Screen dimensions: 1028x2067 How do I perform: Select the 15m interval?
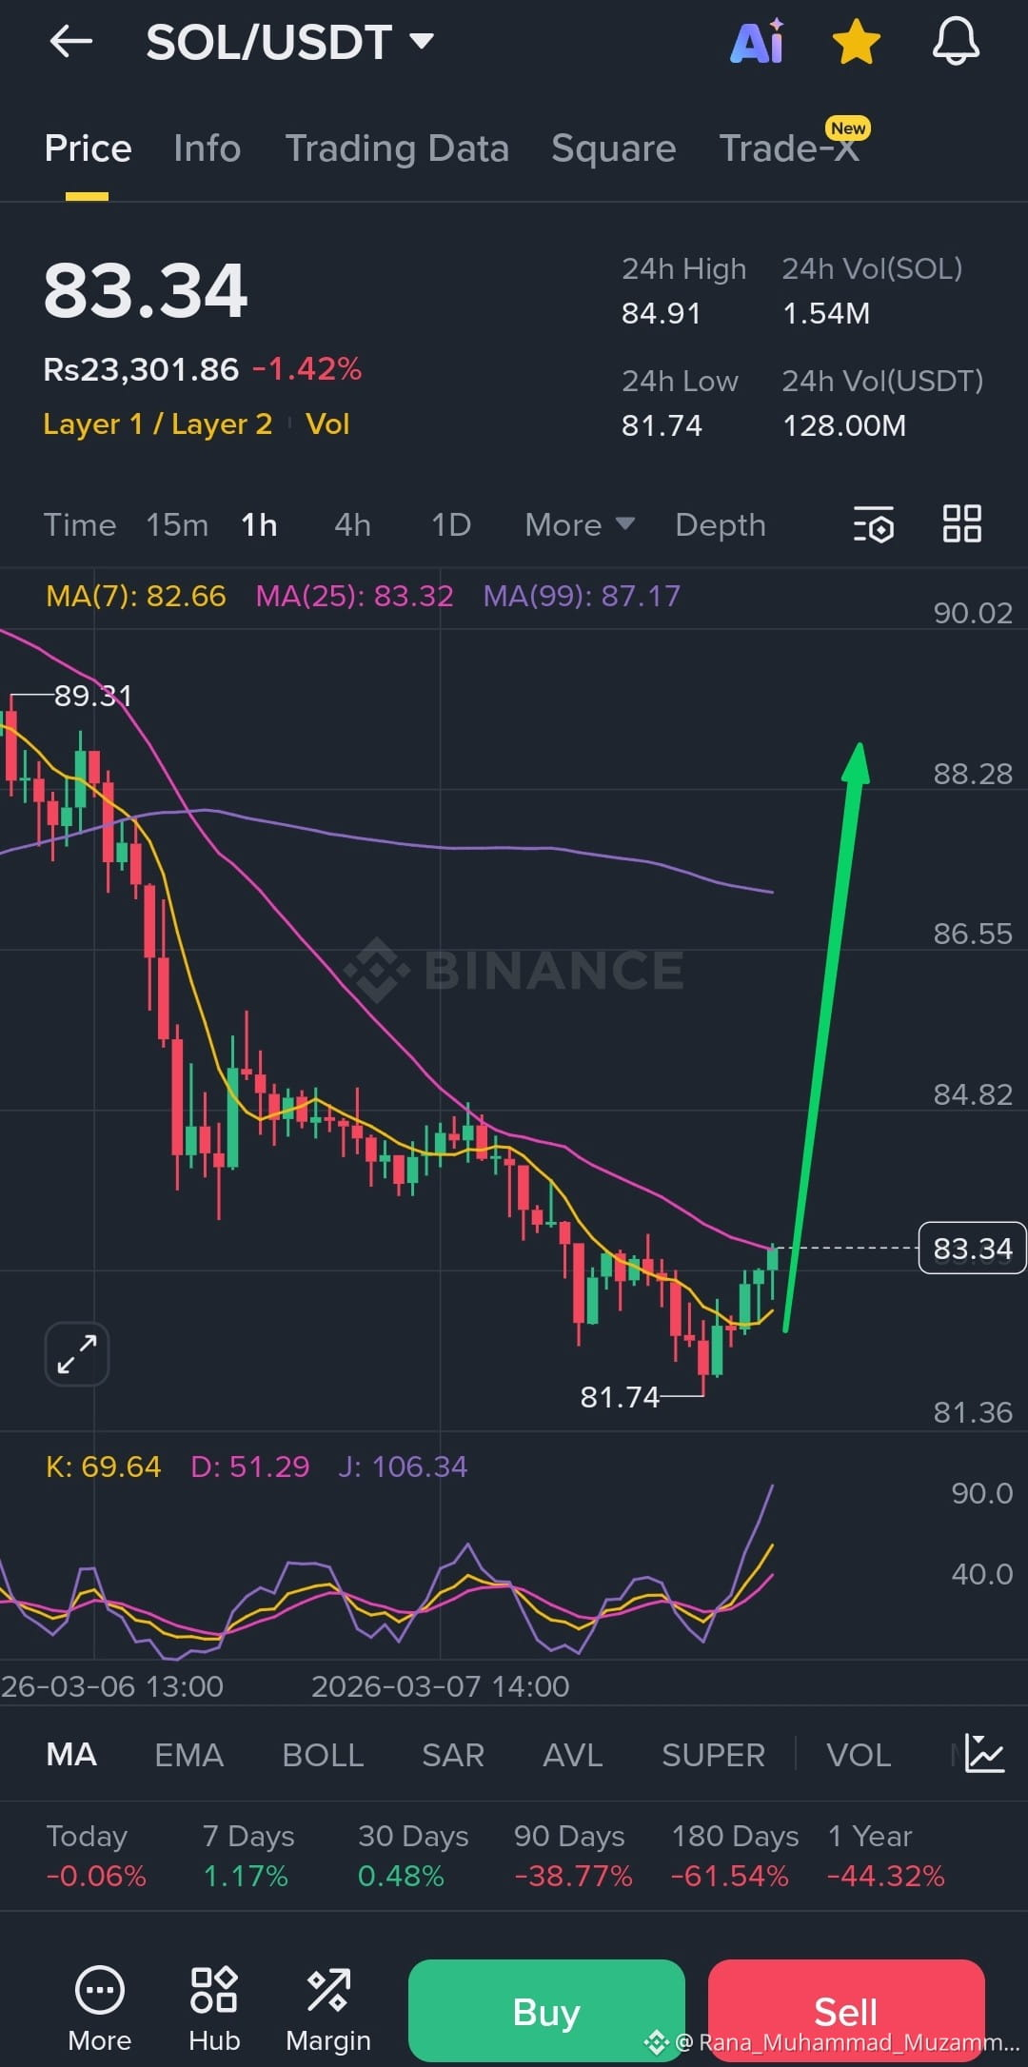[177, 525]
